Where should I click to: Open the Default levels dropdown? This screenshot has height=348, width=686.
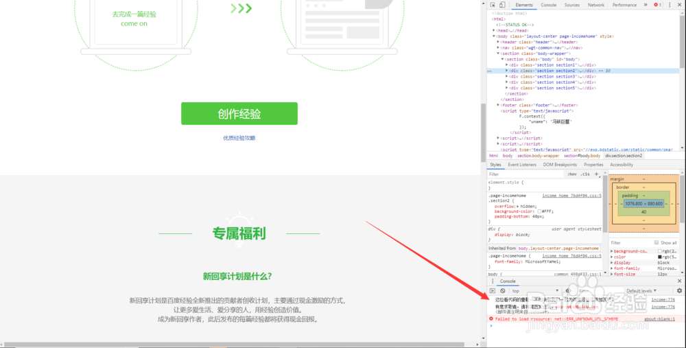[641, 290]
